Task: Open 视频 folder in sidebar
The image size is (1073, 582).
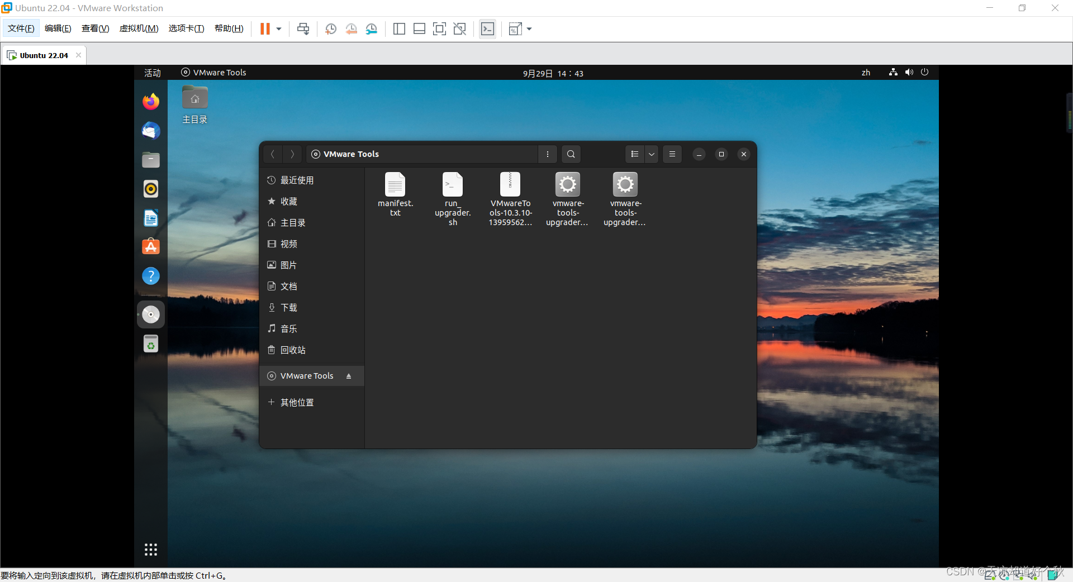Action: [312, 244]
